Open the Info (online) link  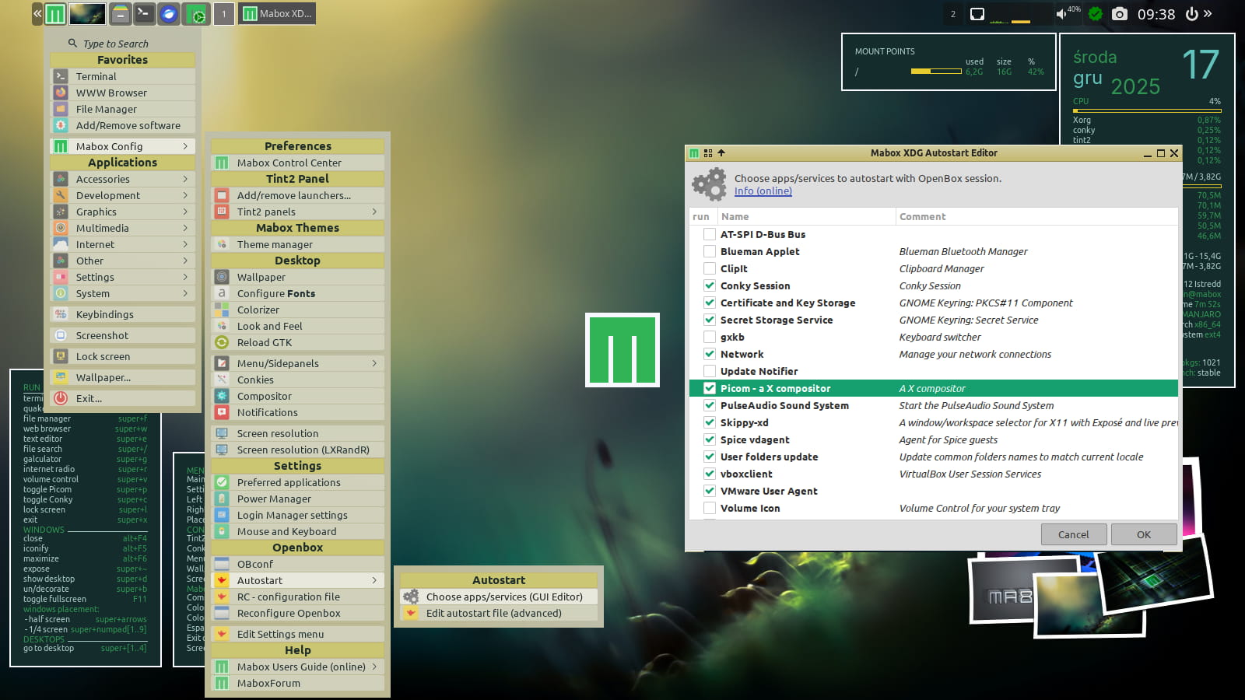point(763,191)
